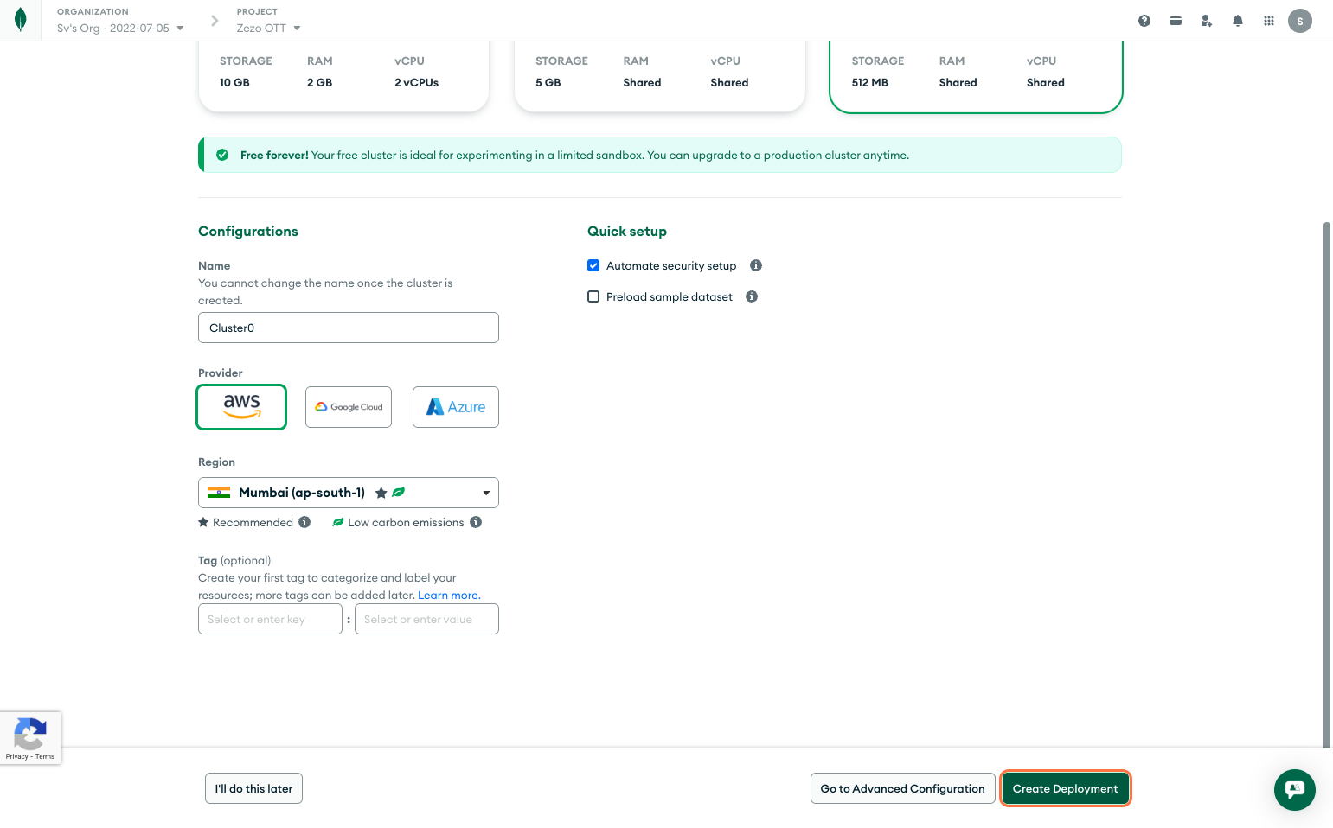Open invite users via person-plus icon
This screenshot has height=828, width=1333.
(x=1206, y=20)
